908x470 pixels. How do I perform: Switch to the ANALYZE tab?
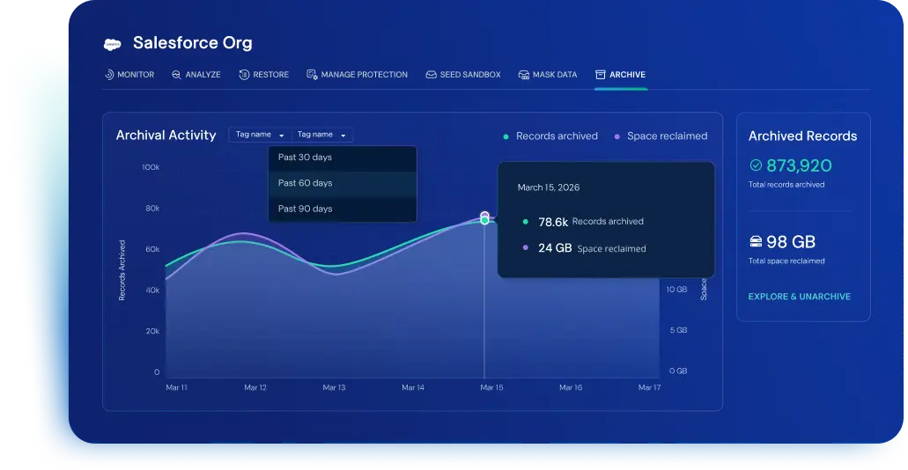click(196, 75)
